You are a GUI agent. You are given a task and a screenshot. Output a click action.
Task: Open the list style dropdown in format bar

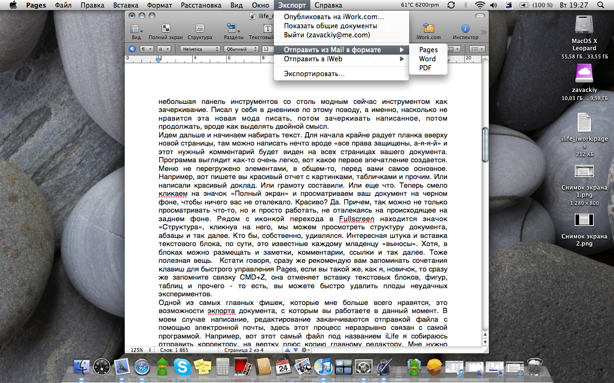point(477,49)
